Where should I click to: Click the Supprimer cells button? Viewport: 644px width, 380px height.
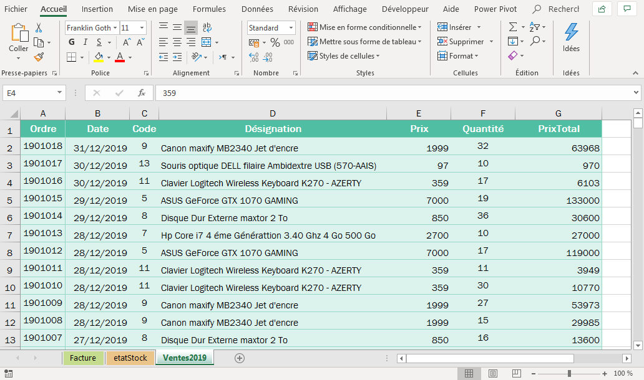465,41
